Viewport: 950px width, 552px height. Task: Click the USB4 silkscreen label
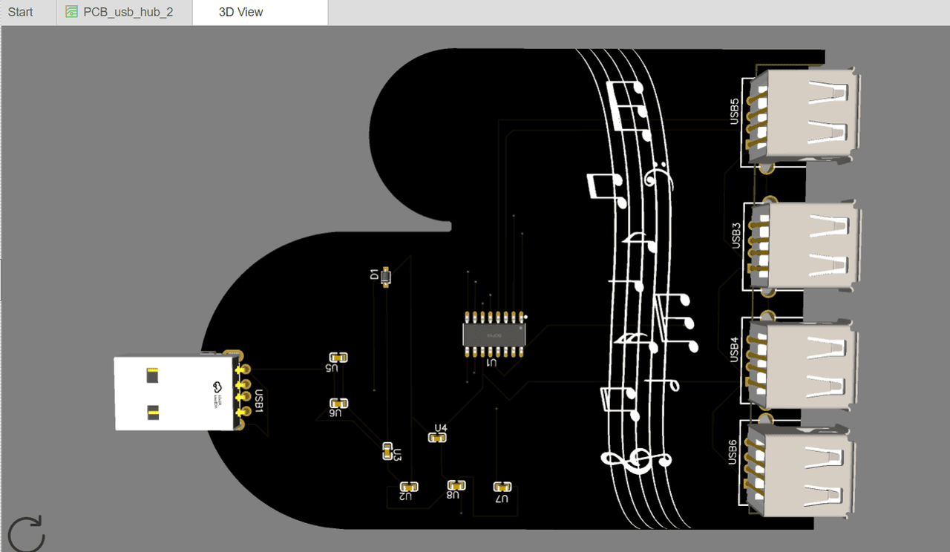734,349
